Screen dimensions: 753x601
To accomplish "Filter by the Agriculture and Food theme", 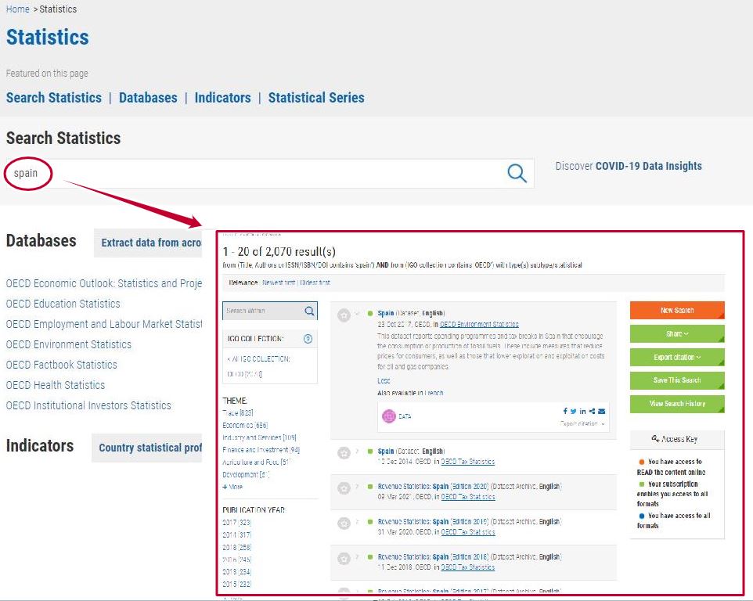I will (x=257, y=462).
